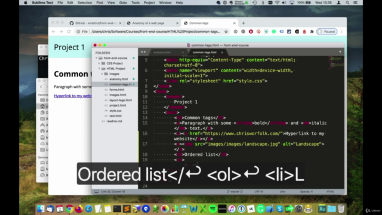Go back in Chrome
The width and height of the screenshot is (382, 215).
(x=53, y=32)
